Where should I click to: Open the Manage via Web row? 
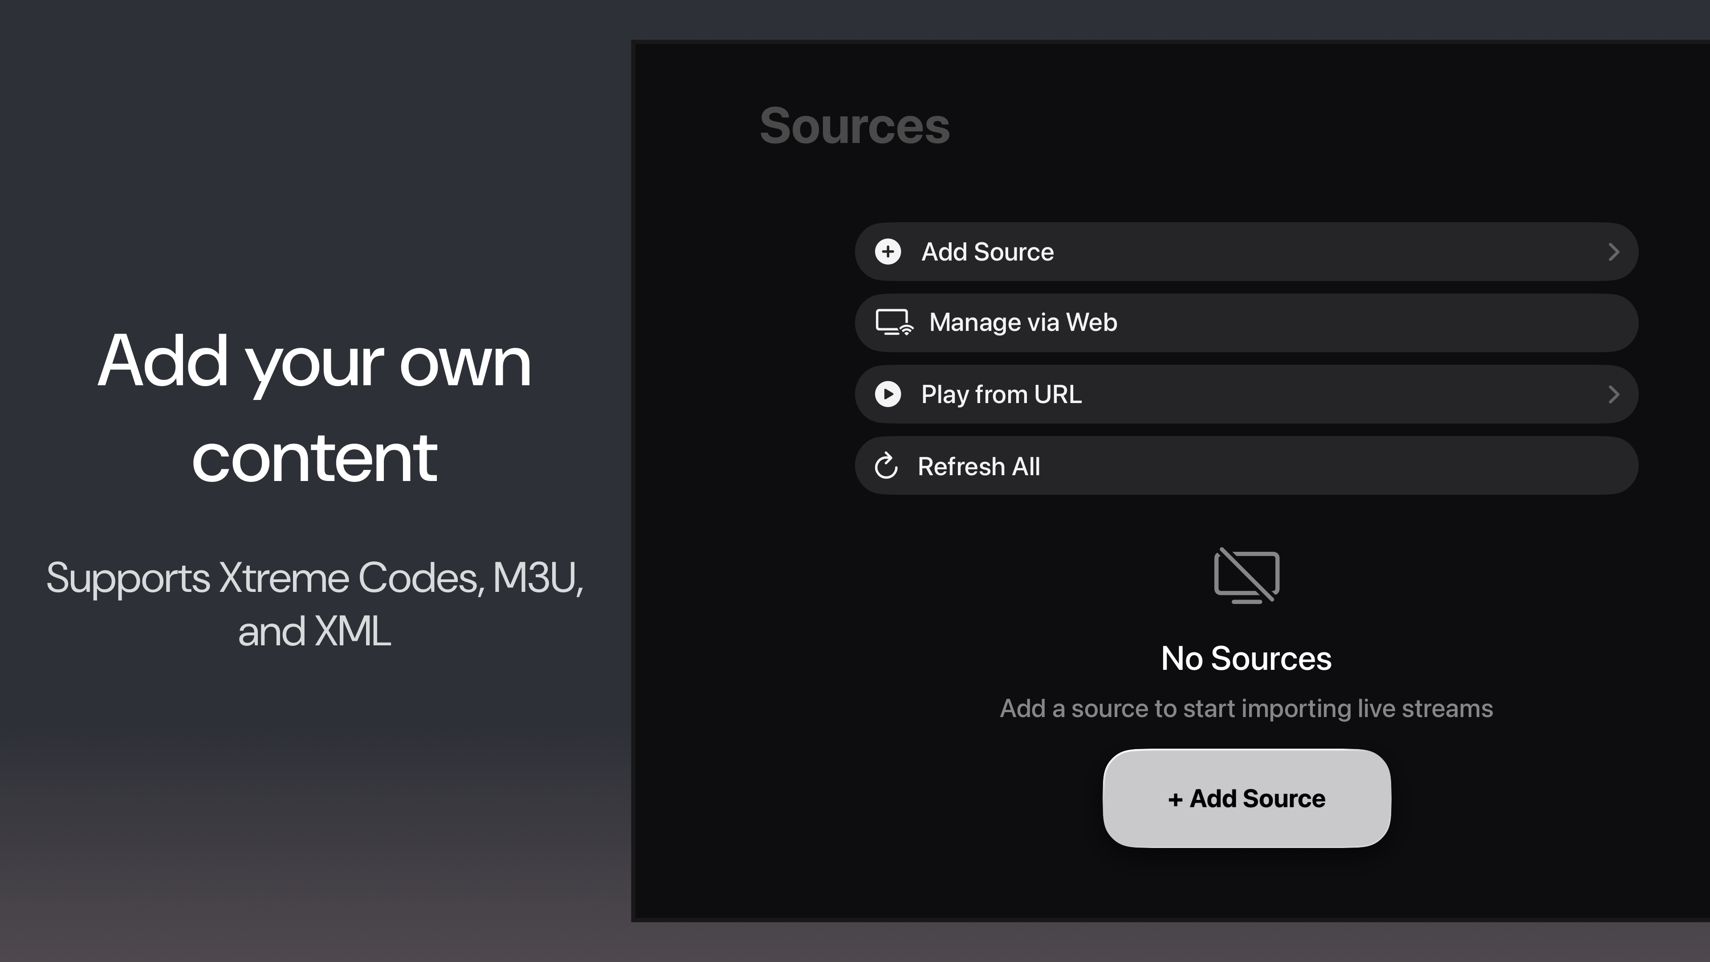point(1247,322)
